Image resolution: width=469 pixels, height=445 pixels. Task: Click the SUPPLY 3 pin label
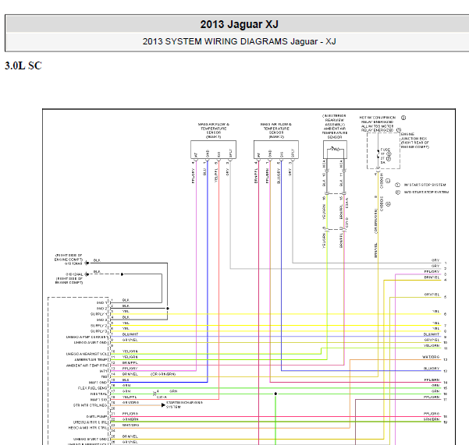coord(98,331)
